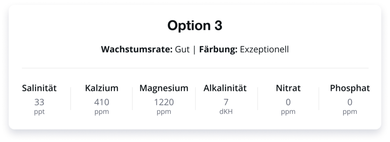Click the zero value under Phosphat
This screenshot has width=390, height=142.
pos(350,102)
